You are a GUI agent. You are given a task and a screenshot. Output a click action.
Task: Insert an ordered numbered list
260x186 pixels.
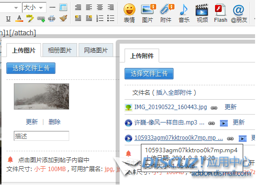point(100,18)
